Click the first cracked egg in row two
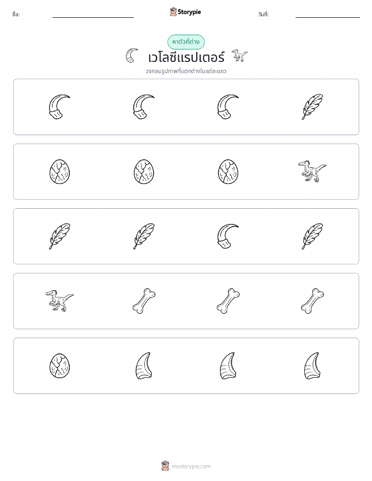Viewport: 372px width, 481px height. click(59, 172)
